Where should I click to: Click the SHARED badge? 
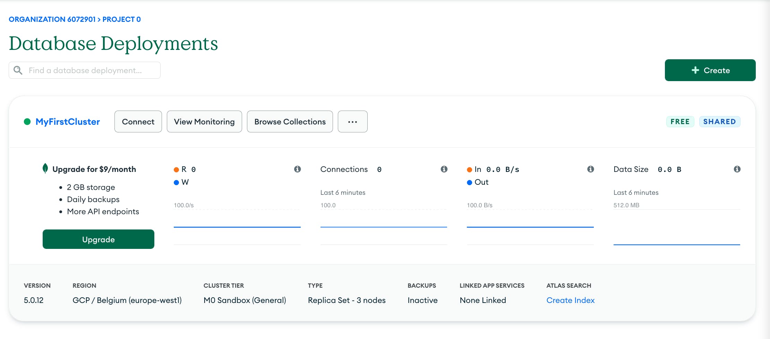[x=719, y=122]
